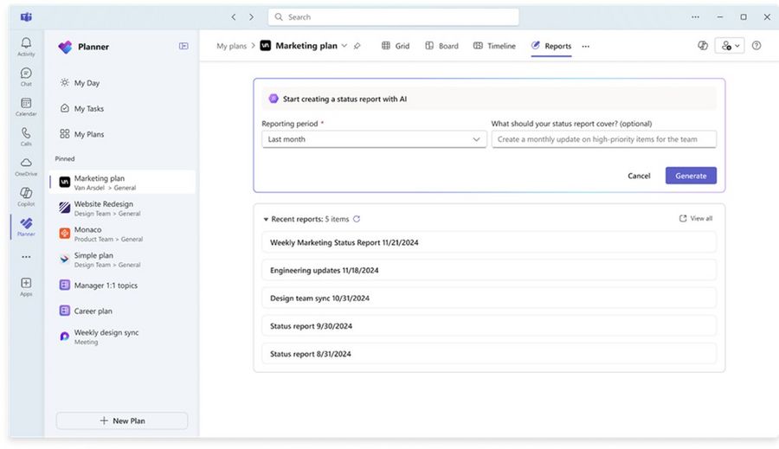Refresh the recent reports list
Viewport: 779px width, 449px height.
(357, 219)
